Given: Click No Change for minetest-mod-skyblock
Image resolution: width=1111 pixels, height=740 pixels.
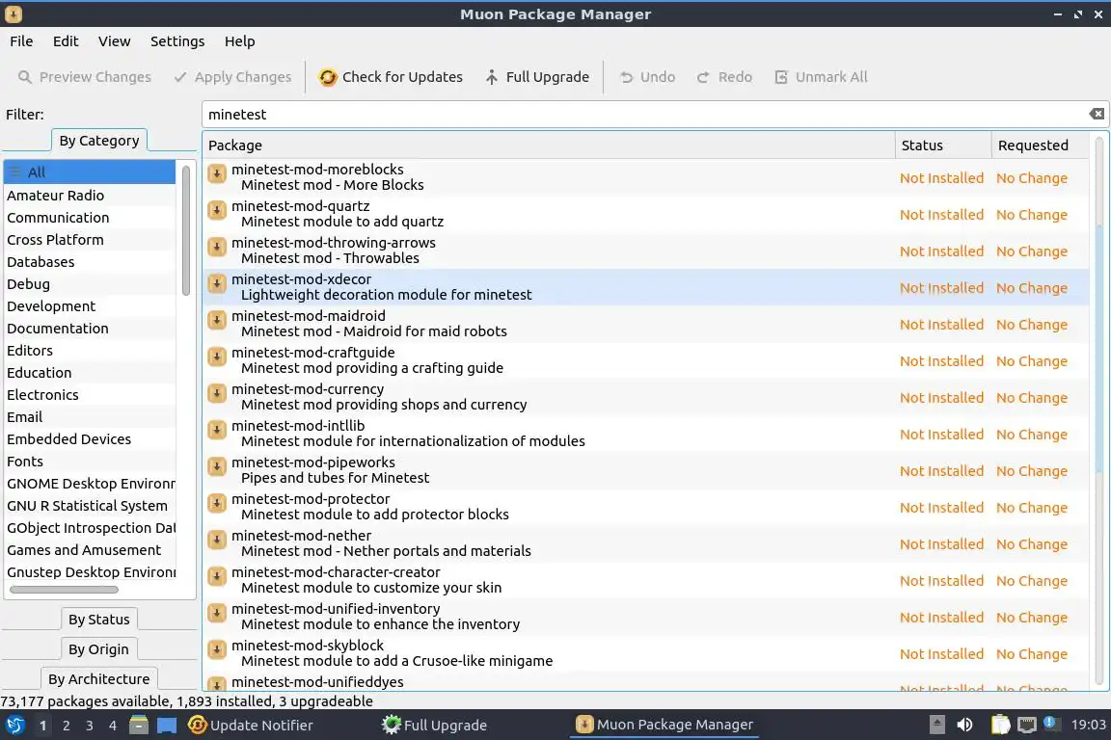Looking at the screenshot, I should [x=1032, y=653].
